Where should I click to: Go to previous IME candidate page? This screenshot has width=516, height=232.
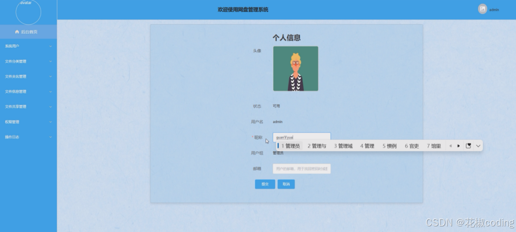450,146
